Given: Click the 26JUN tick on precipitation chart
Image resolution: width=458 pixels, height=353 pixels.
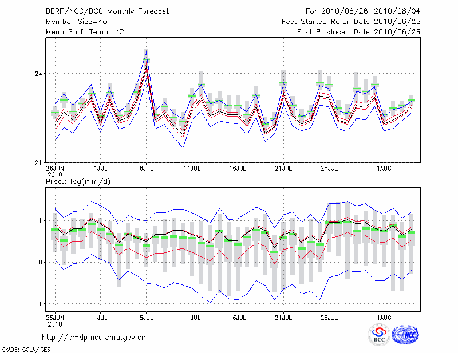Looking at the screenshot, I should pos(55,316).
